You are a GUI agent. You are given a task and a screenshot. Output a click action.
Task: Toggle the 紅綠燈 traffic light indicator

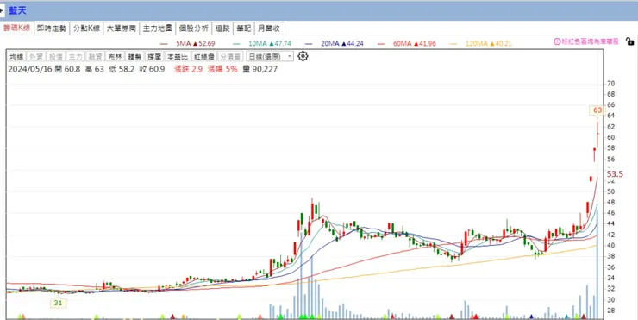click(x=203, y=57)
